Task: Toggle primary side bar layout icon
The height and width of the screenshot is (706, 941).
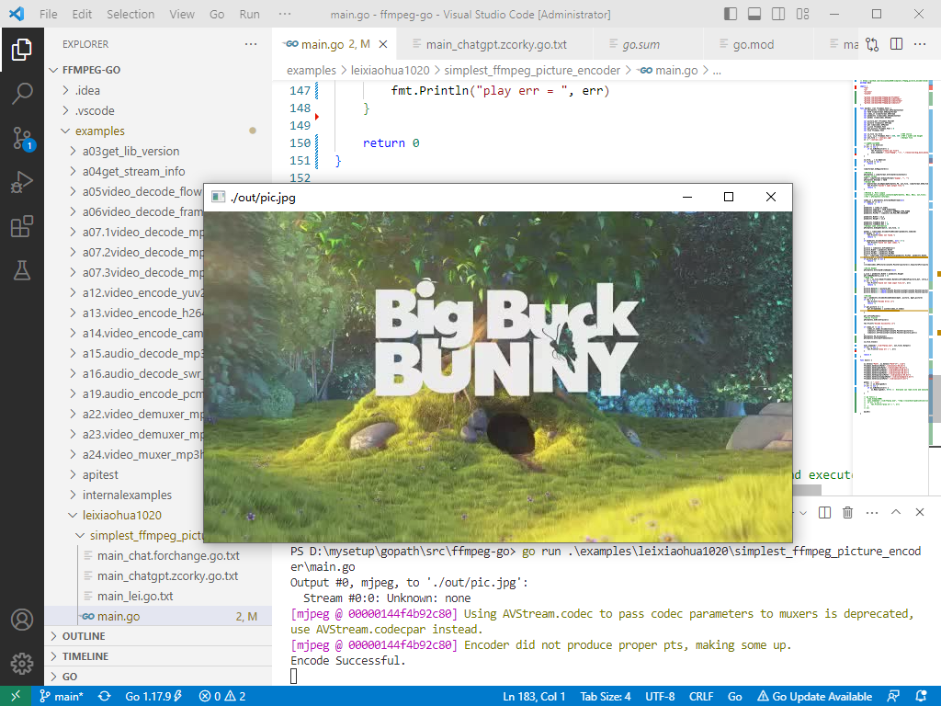Action: pos(731,14)
